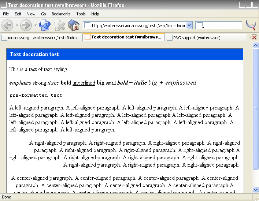Open the View menu
This screenshot has width=259, height=201.
[31, 14]
